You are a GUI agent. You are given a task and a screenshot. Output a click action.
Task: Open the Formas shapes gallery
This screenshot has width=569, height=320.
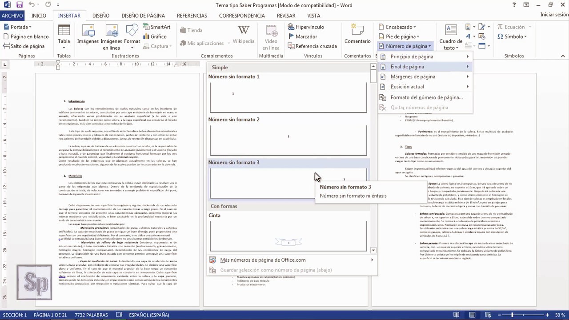click(x=132, y=36)
